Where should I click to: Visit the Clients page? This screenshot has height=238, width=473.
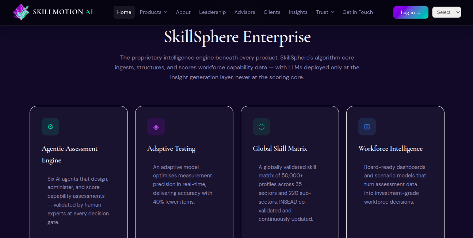coord(272,12)
